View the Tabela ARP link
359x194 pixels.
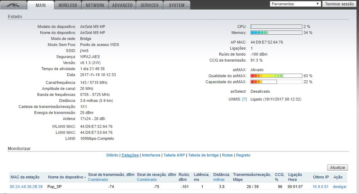[x=174, y=155]
